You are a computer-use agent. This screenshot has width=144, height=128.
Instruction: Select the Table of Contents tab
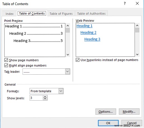(x=32, y=13)
